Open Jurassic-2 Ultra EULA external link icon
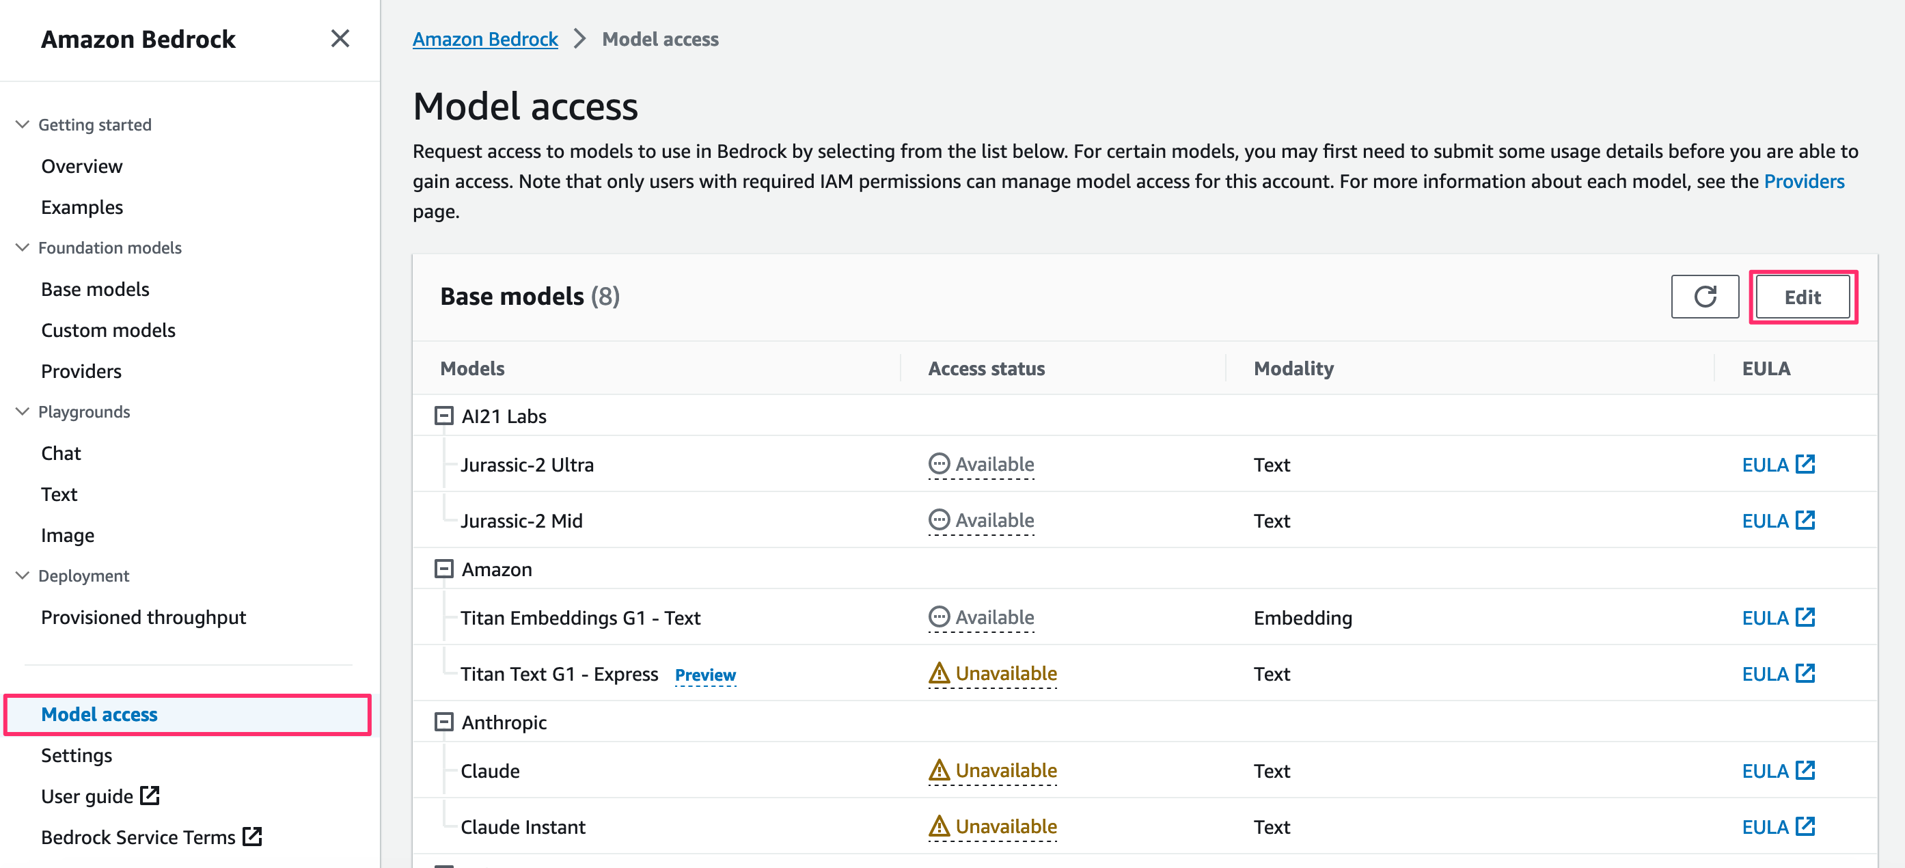The width and height of the screenshot is (1905, 868). pyautogui.click(x=1805, y=464)
